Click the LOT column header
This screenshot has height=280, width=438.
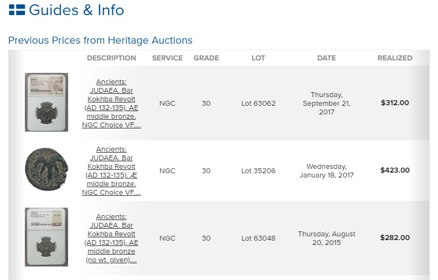[x=258, y=58]
